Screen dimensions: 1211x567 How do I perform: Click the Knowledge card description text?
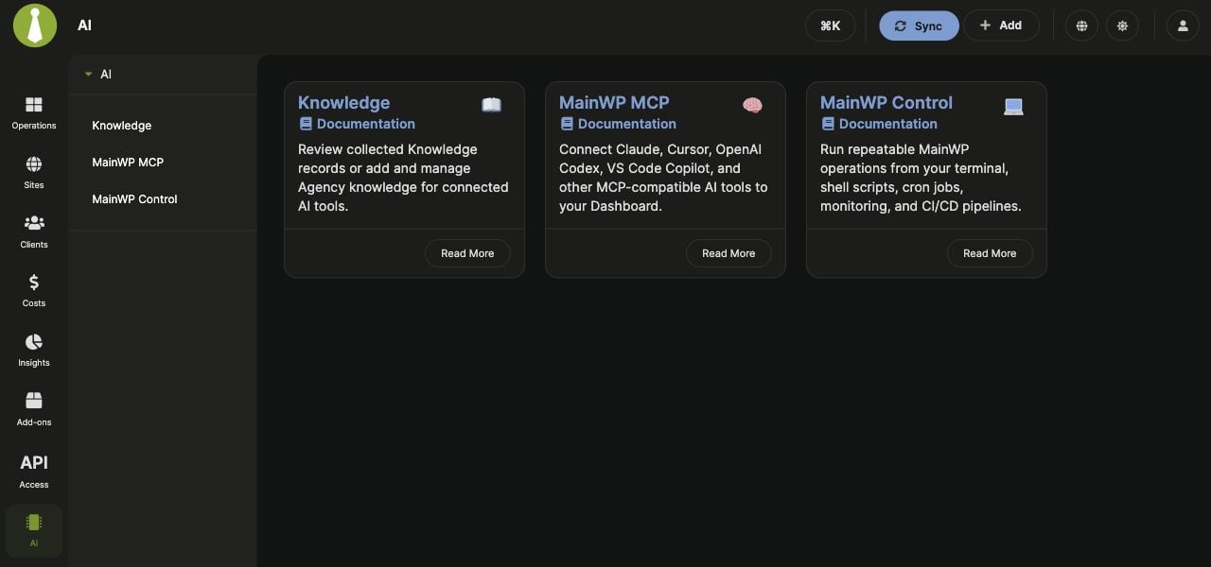(403, 178)
